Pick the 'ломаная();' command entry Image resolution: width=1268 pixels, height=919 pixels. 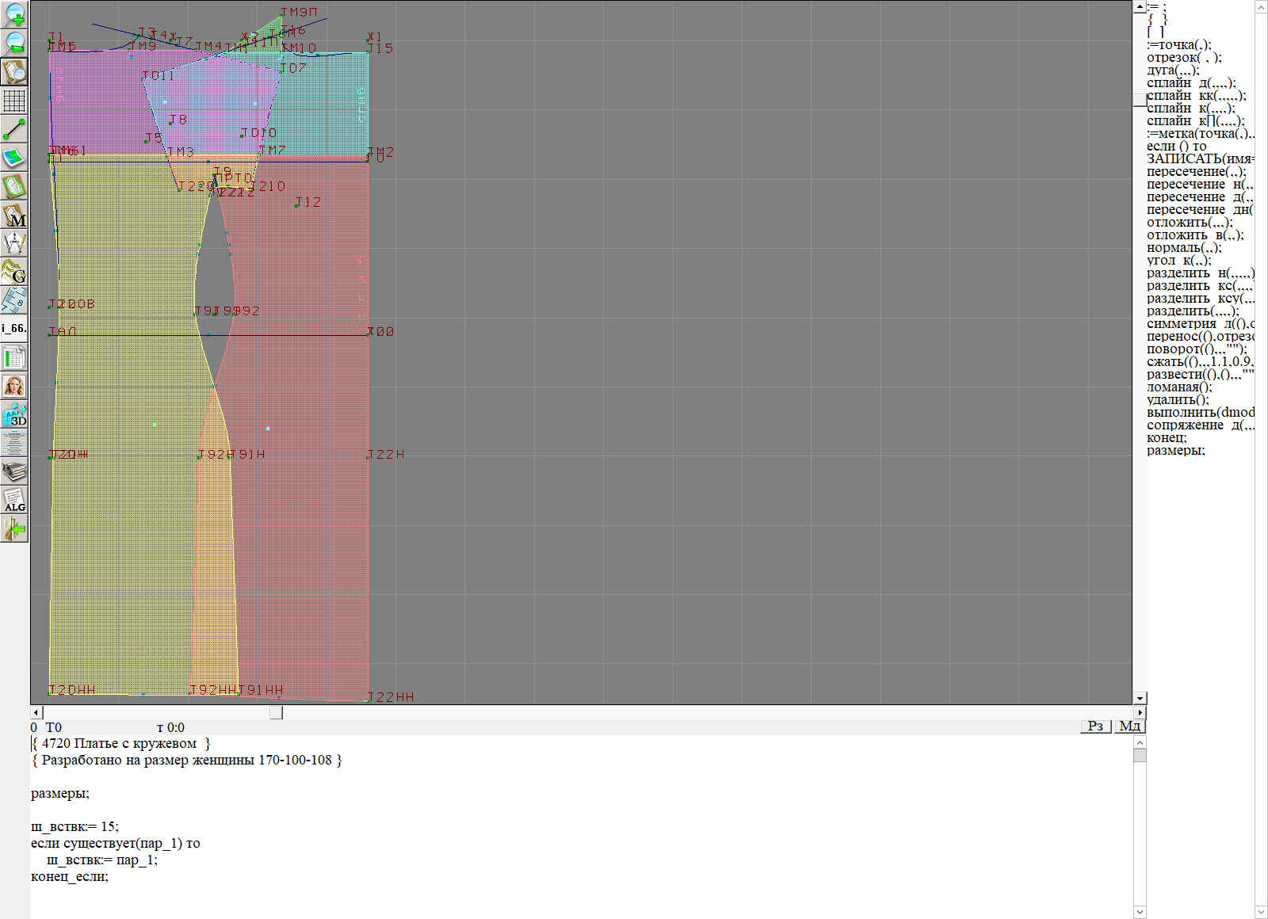click(x=1179, y=387)
